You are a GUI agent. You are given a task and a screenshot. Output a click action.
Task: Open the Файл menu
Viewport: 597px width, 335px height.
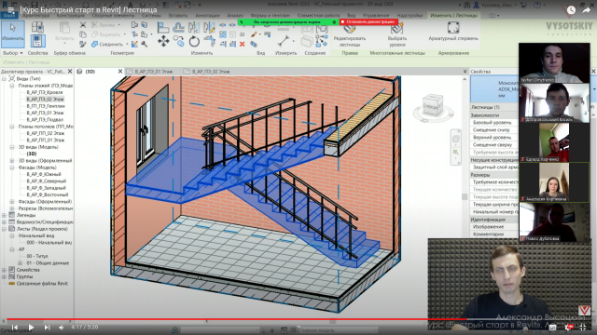point(9,16)
